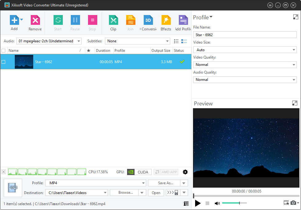Click the MP4 profile format icon
Screen dimensions: 301x210
pos(13,188)
